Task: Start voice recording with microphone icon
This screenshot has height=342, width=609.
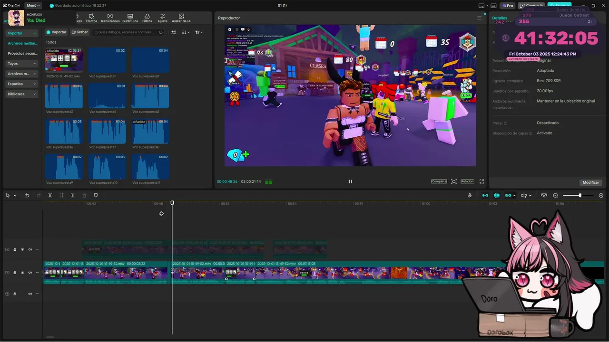Action: [x=470, y=195]
